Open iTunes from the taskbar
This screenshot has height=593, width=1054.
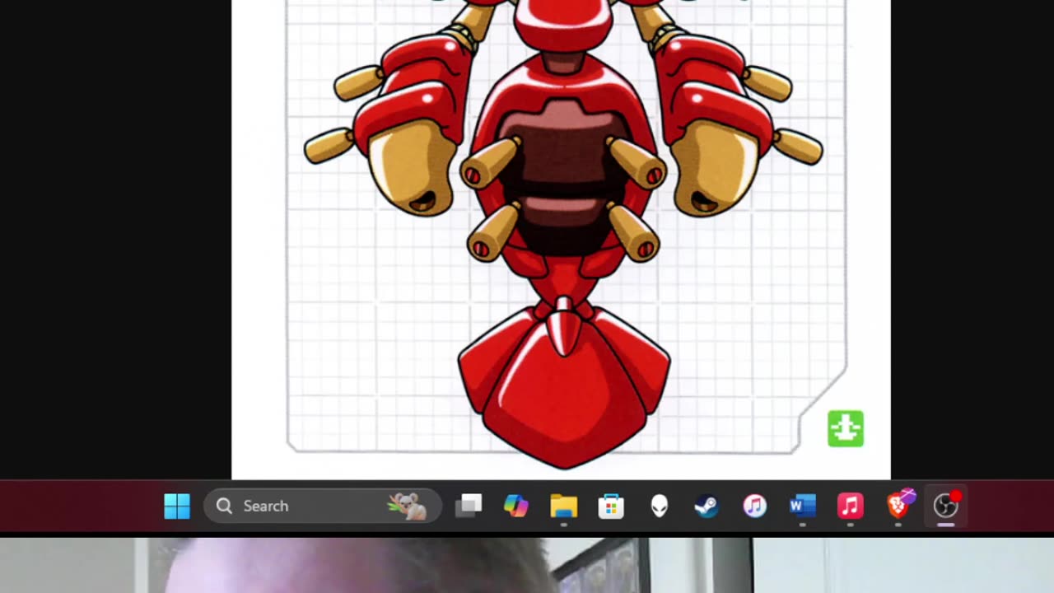tap(754, 506)
